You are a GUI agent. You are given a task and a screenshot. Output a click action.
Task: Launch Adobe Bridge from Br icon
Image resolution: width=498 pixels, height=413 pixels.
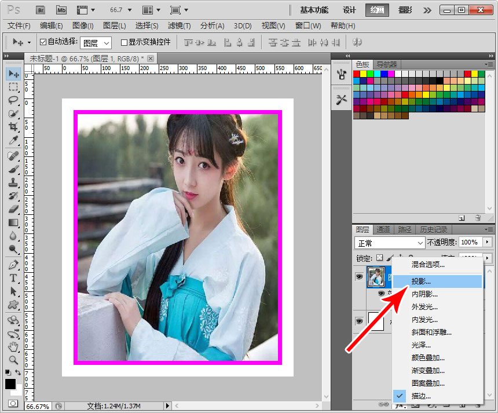[x=41, y=10]
